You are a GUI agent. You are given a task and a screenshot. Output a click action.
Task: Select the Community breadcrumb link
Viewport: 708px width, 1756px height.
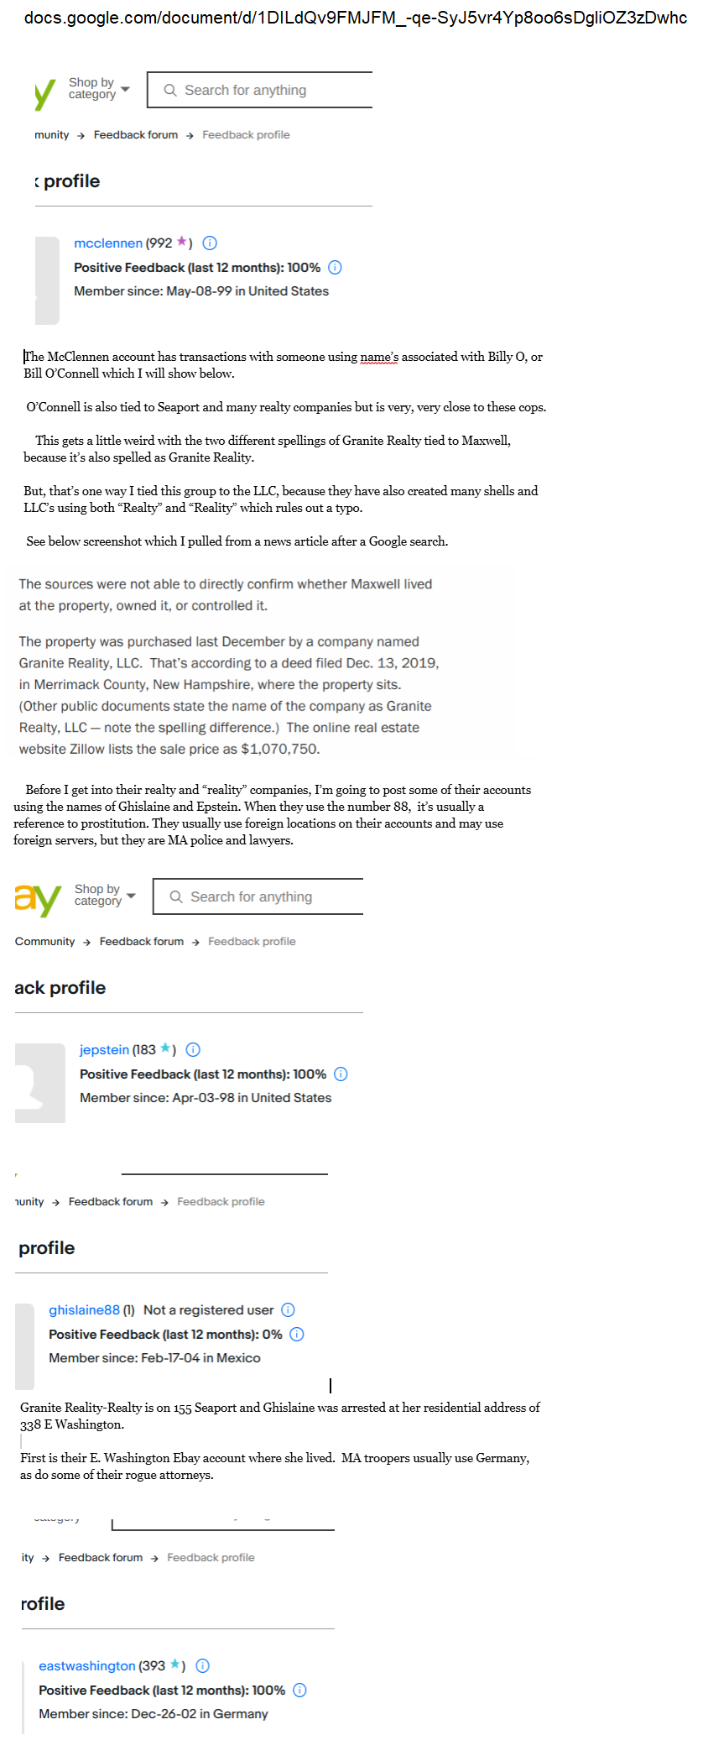point(45,942)
